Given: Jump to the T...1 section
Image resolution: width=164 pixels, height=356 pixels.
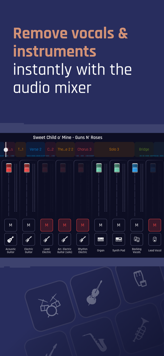Looking at the screenshot, I should 20,149.
